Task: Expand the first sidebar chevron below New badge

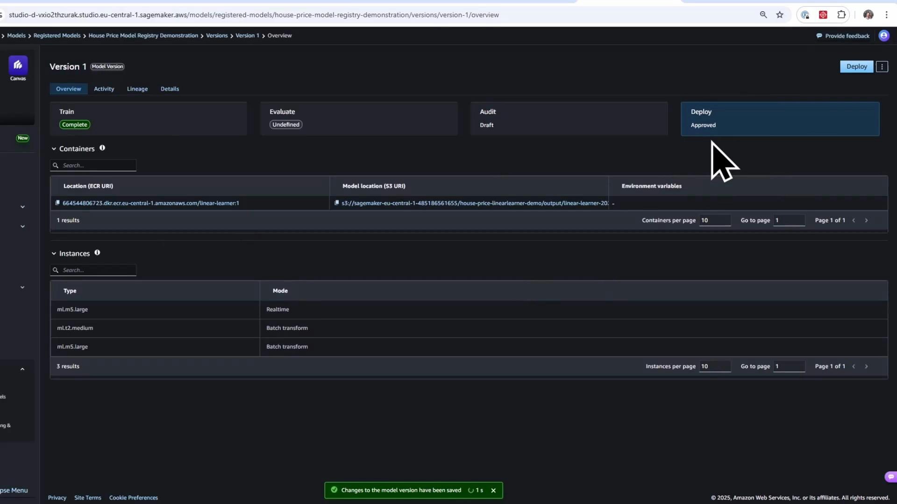Action: 22,207
